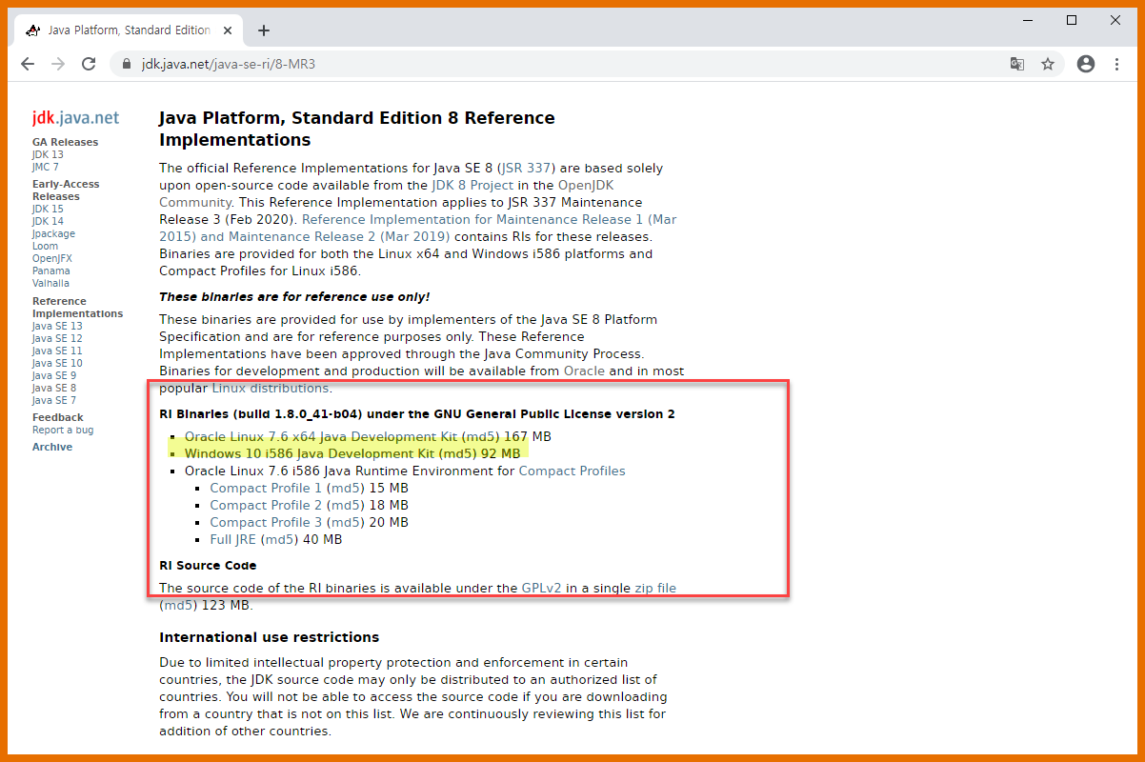Open the JDK 8 Project link
The width and height of the screenshot is (1145, 762).
click(472, 186)
